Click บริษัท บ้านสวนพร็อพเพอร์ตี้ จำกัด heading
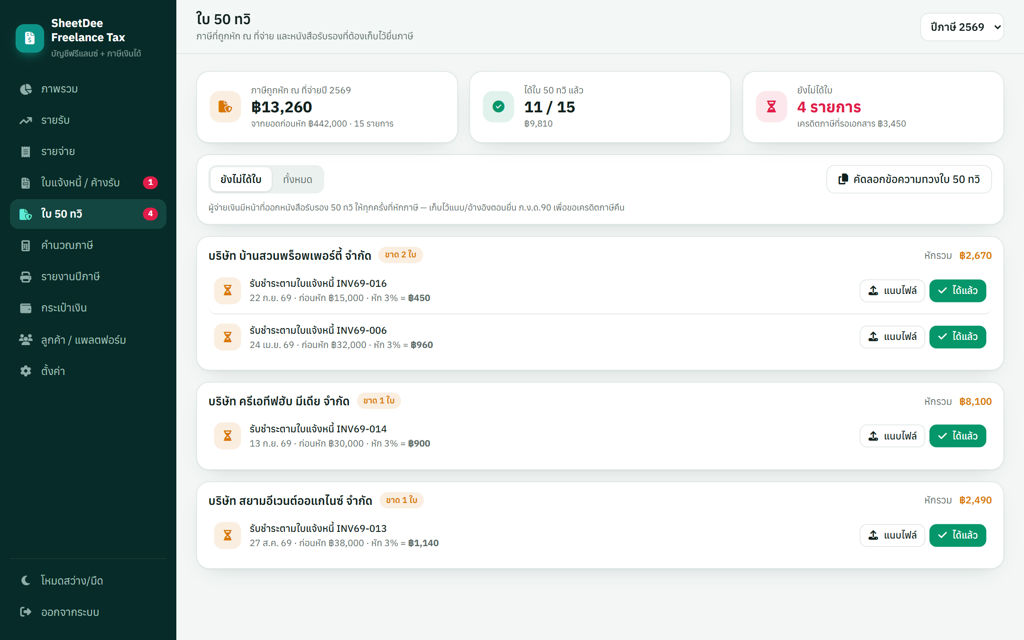This screenshot has height=640, width=1024. coord(290,256)
